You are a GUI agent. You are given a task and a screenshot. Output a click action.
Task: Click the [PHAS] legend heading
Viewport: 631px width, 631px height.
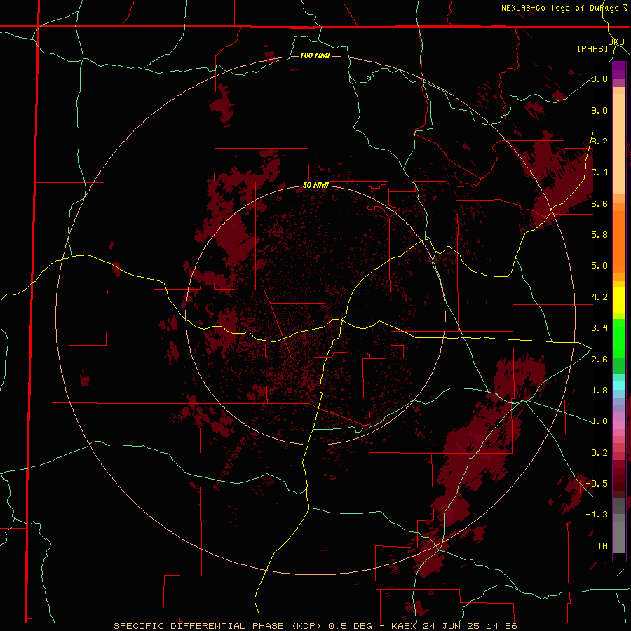tap(592, 49)
